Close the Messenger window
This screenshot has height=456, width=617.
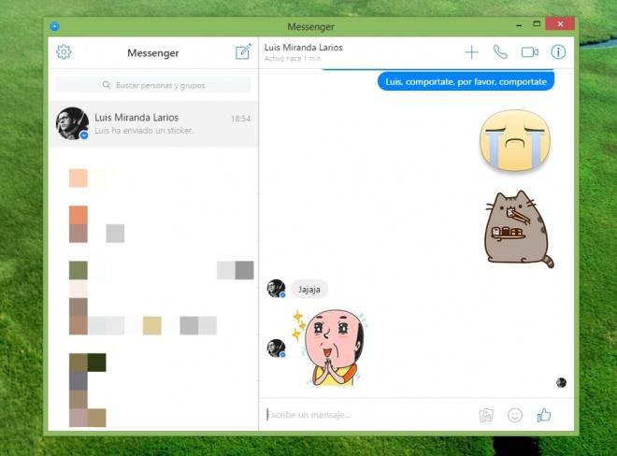coord(560,24)
